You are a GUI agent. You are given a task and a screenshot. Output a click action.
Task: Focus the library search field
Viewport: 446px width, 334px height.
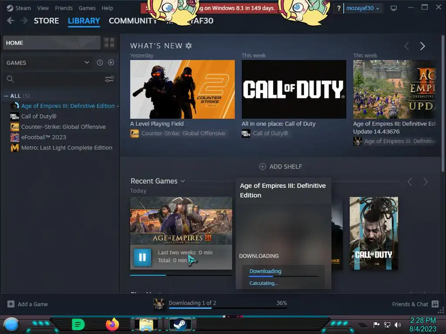tap(54, 79)
